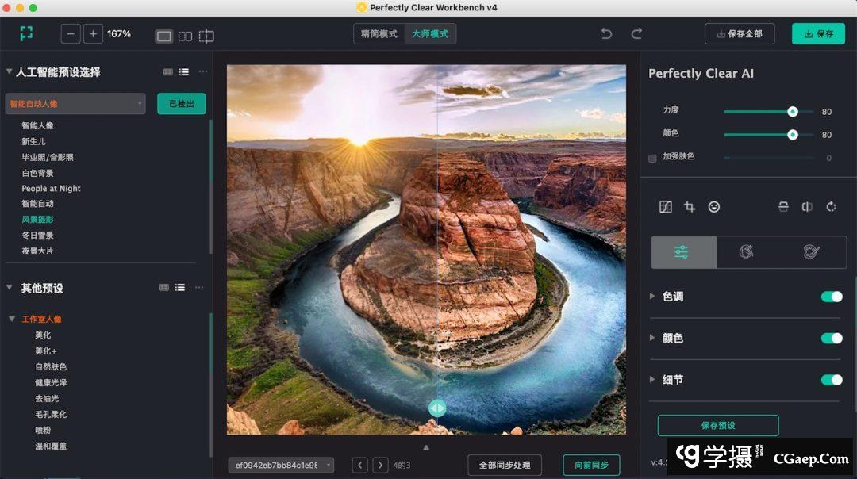
Task: Click the rotate icon in right panel
Action: click(831, 207)
